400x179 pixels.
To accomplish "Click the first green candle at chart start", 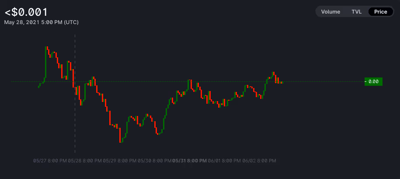I will [x=39, y=87].
